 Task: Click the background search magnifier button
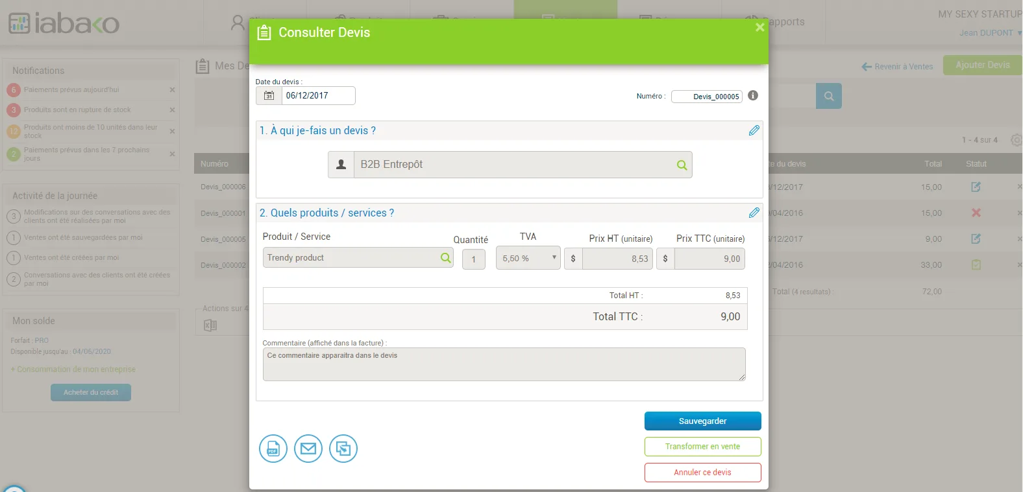coord(829,96)
